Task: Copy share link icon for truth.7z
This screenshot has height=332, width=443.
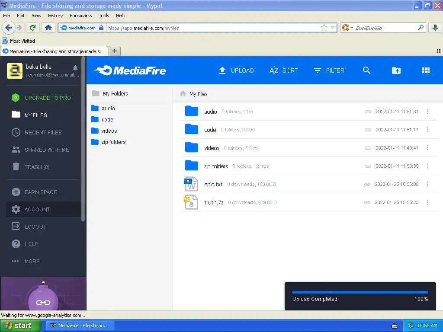Action: [367, 202]
